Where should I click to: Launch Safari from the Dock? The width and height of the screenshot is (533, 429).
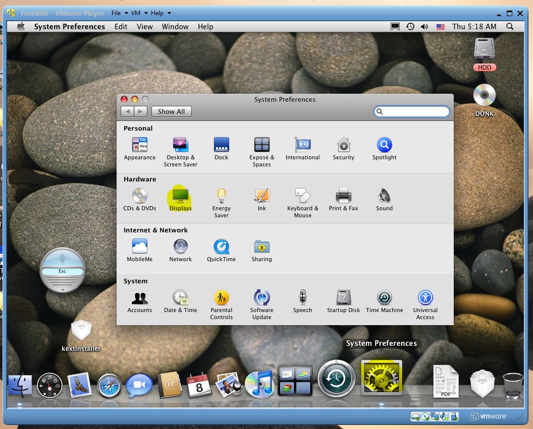(x=109, y=386)
